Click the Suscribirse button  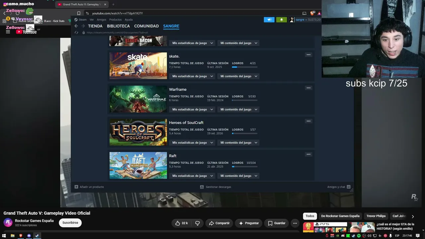pyautogui.click(x=70, y=223)
